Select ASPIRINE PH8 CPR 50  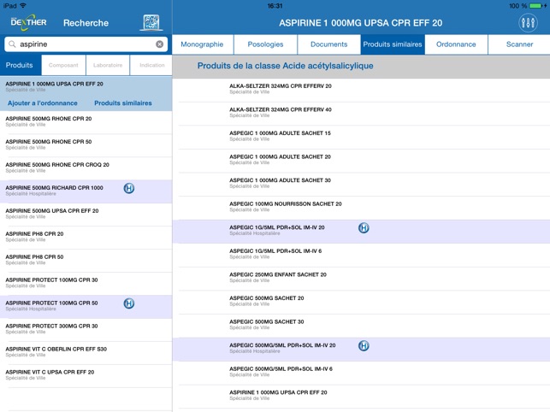[x=86, y=261]
